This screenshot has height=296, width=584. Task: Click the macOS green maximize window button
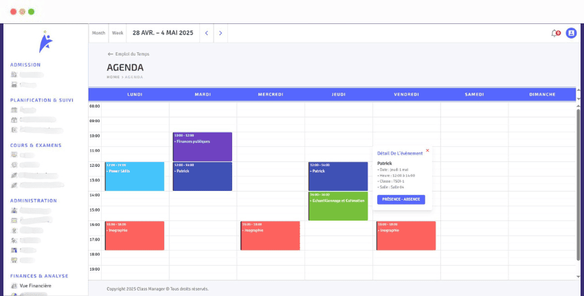pyautogui.click(x=31, y=12)
